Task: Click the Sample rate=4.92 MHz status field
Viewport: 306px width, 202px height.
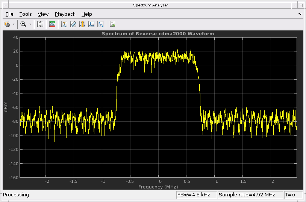Action: [x=250, y=195]
